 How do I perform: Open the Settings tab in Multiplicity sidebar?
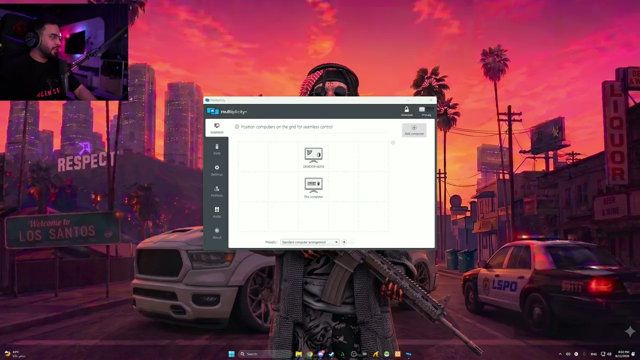point(216,170)
